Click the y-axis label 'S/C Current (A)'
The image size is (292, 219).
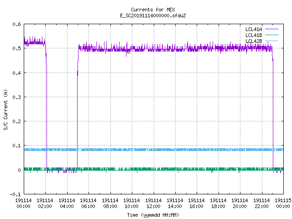6,109
